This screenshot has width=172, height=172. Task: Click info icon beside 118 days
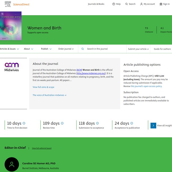[97, 123]
